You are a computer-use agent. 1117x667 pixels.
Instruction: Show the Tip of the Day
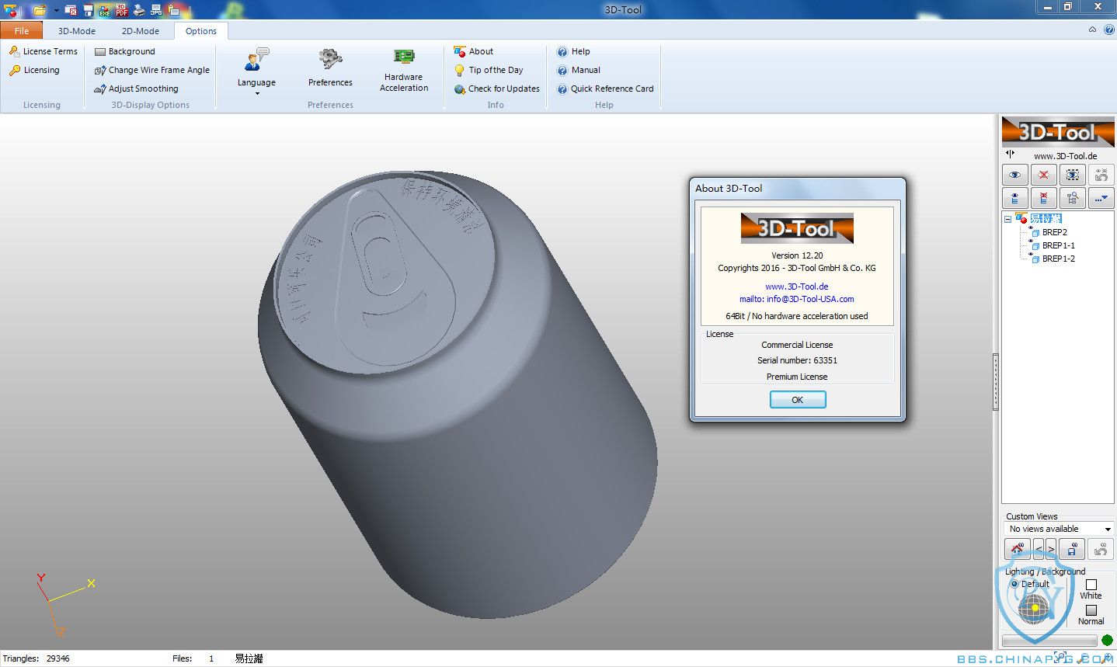489,70
